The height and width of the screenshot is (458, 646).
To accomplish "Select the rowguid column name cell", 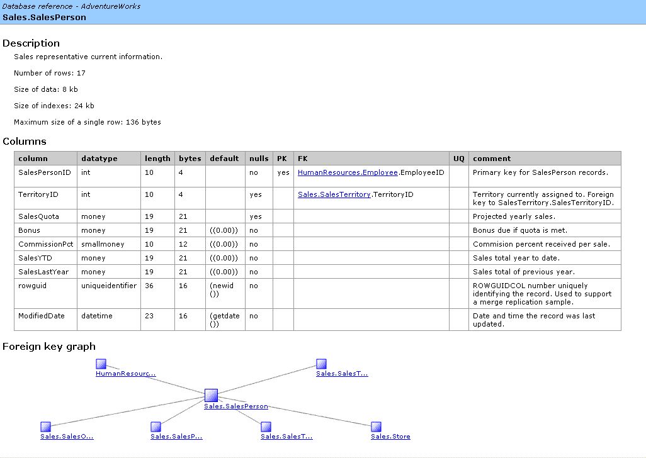I will tap(45, 293).
